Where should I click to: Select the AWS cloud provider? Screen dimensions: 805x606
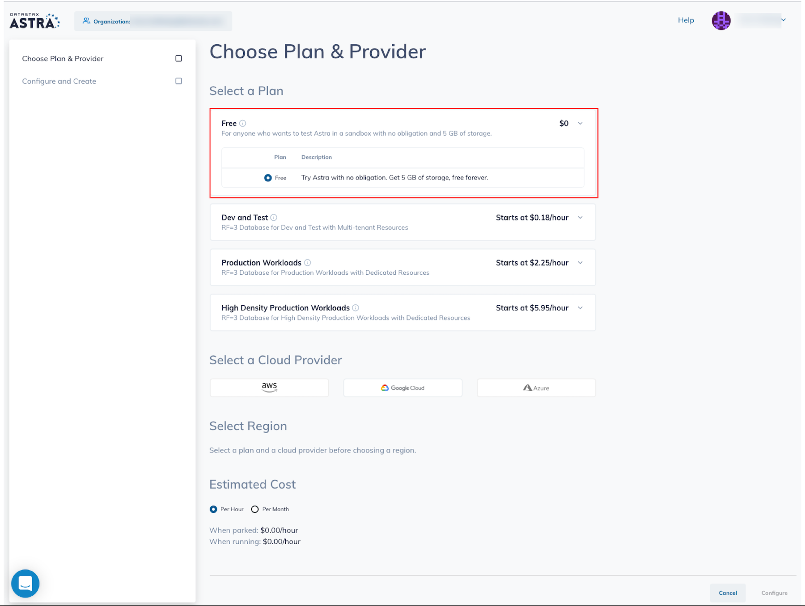pos(269,388)
